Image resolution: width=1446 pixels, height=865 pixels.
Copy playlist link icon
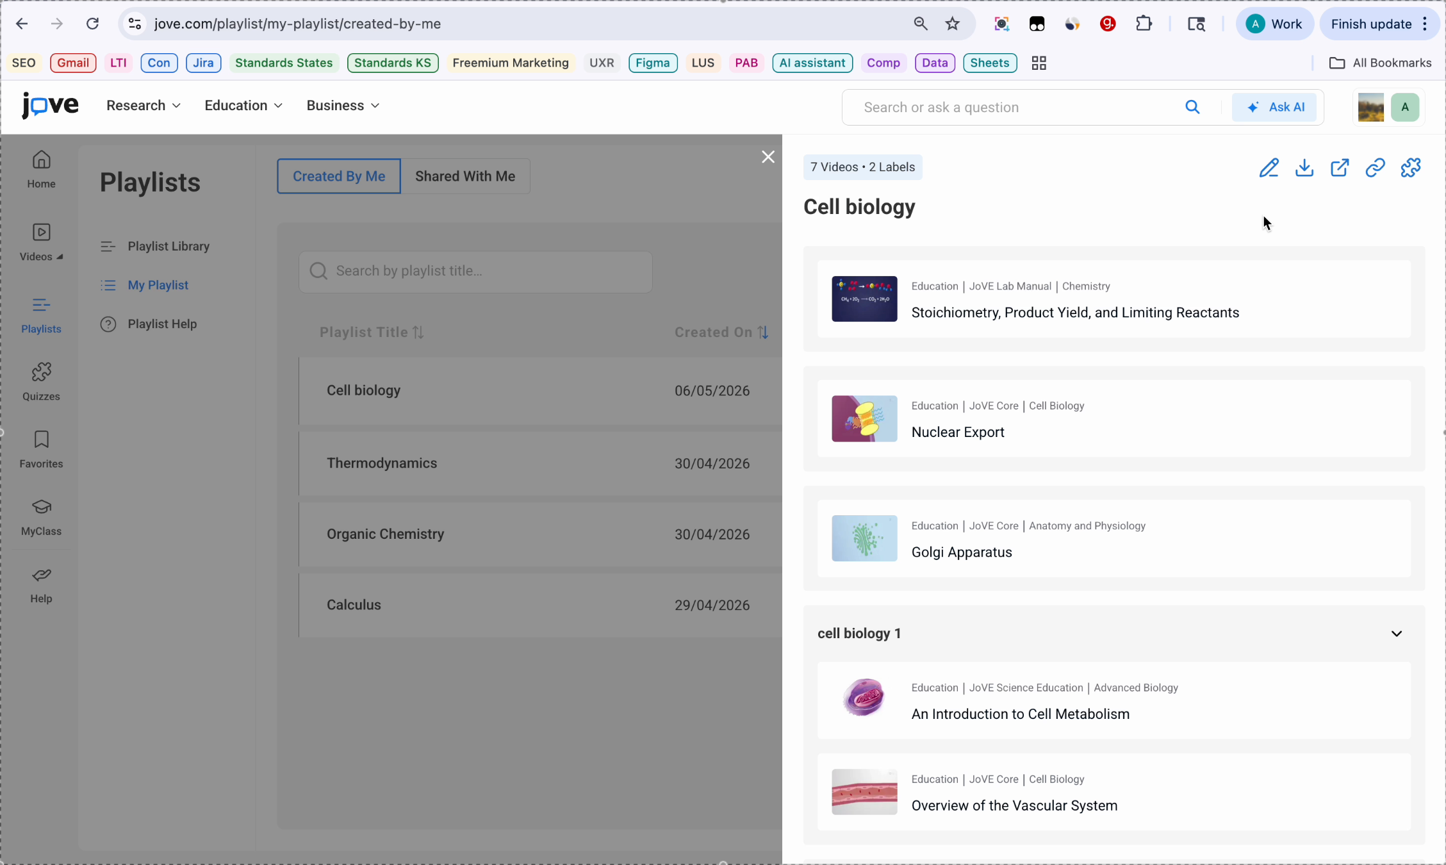(1375, 168)
